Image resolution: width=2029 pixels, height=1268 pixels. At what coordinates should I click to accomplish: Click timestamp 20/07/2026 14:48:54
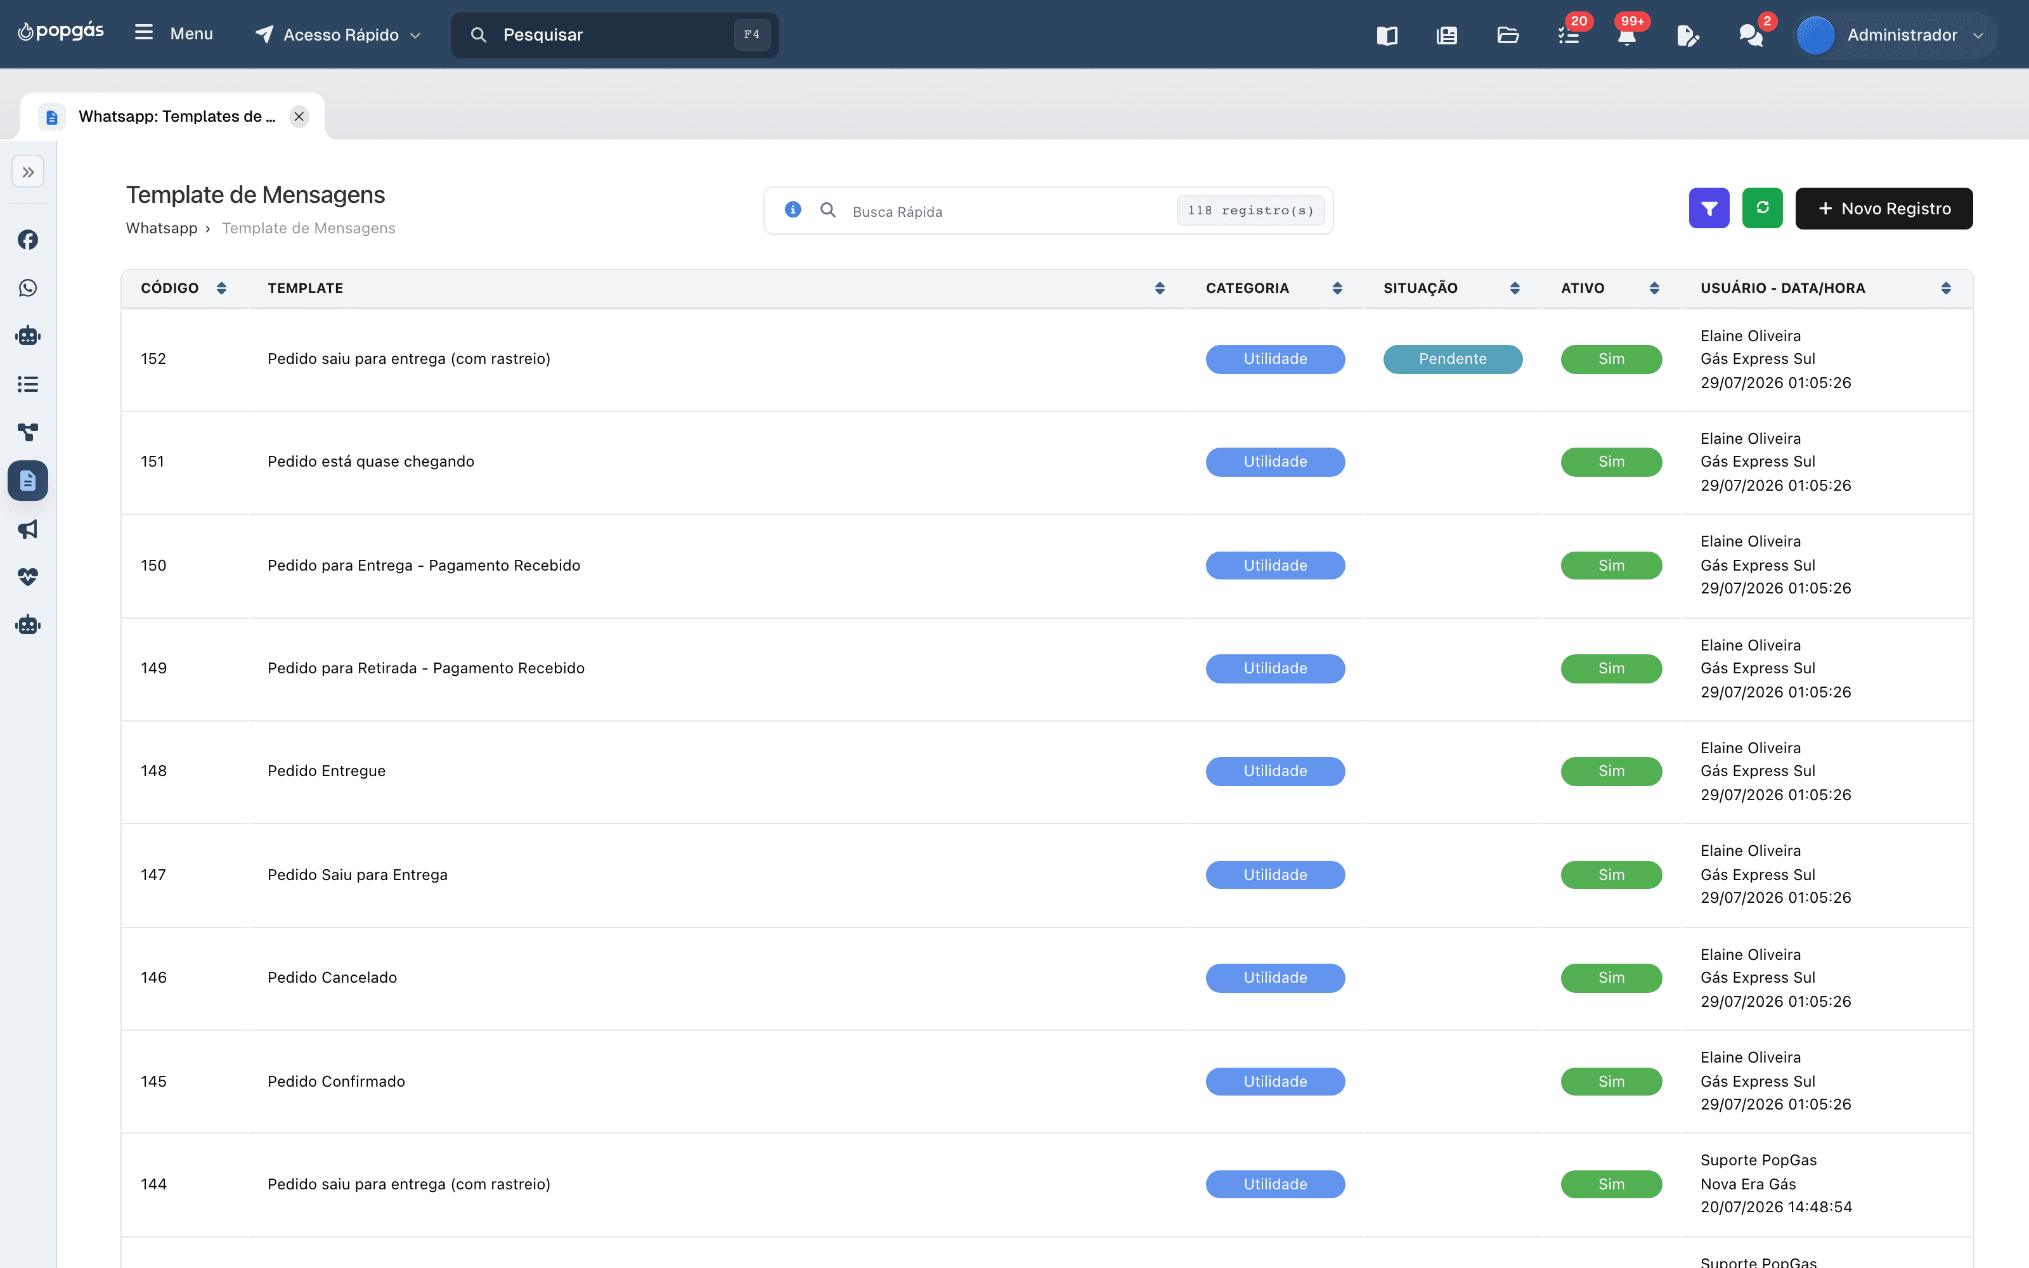tap(1776, 1208)
